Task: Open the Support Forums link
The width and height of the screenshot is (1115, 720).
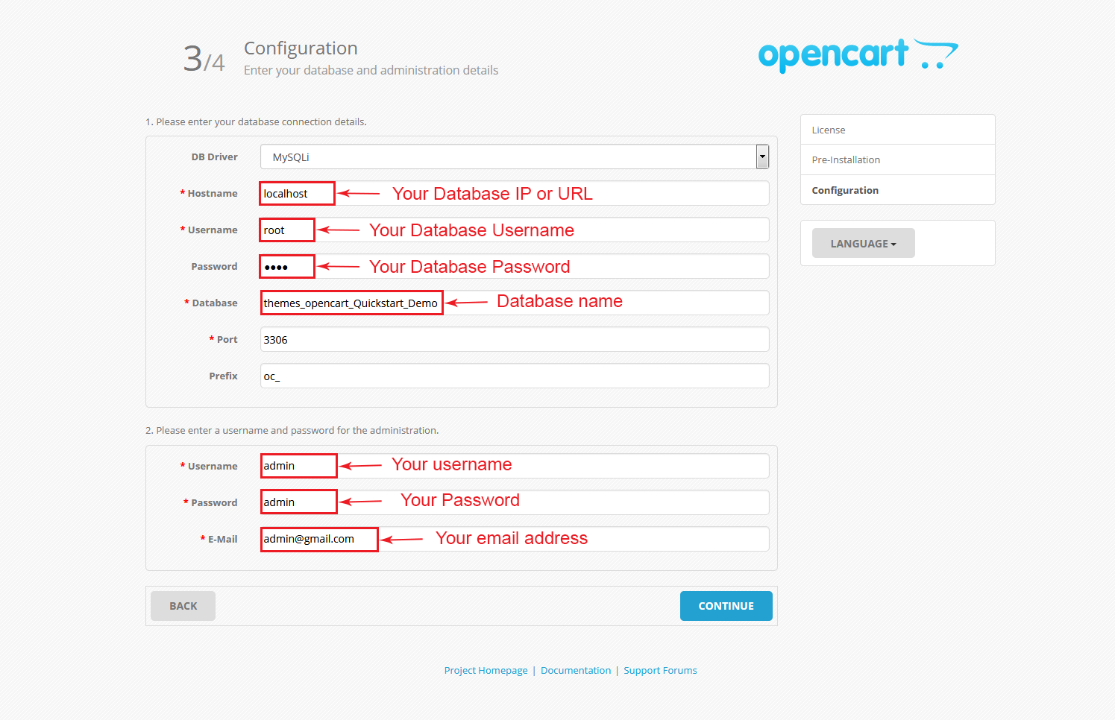Action: [x=660, y=671]
